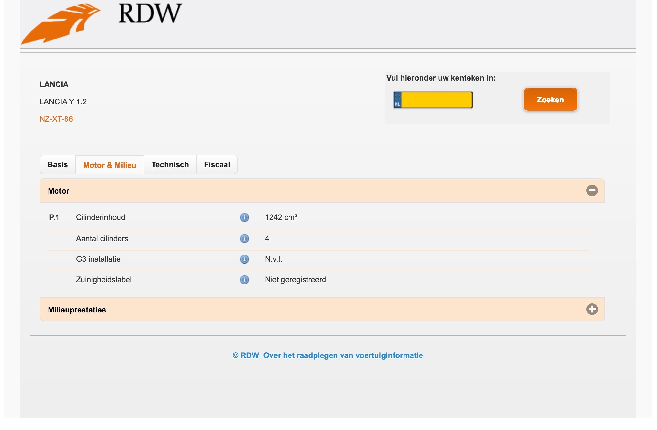Go to the Fiscaal tab
Image resolution: width=657 pixels, height=430 pixels.
click(217, 165)
